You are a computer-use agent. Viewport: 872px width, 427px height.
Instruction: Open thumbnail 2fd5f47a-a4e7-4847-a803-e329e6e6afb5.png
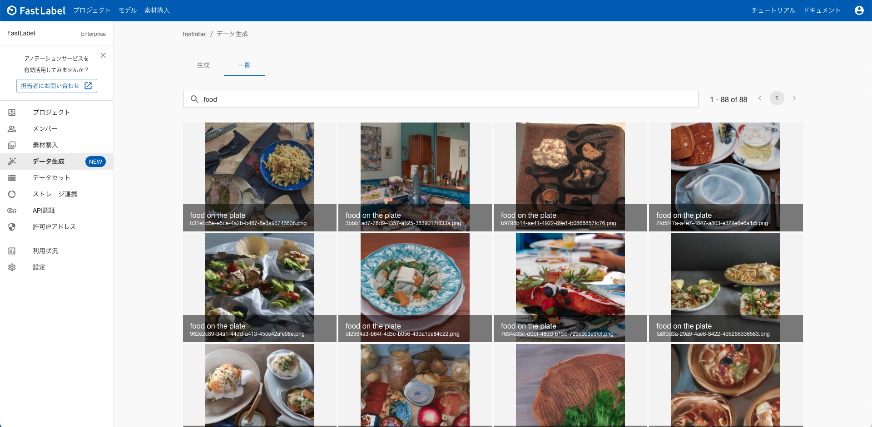coord(726,177)
